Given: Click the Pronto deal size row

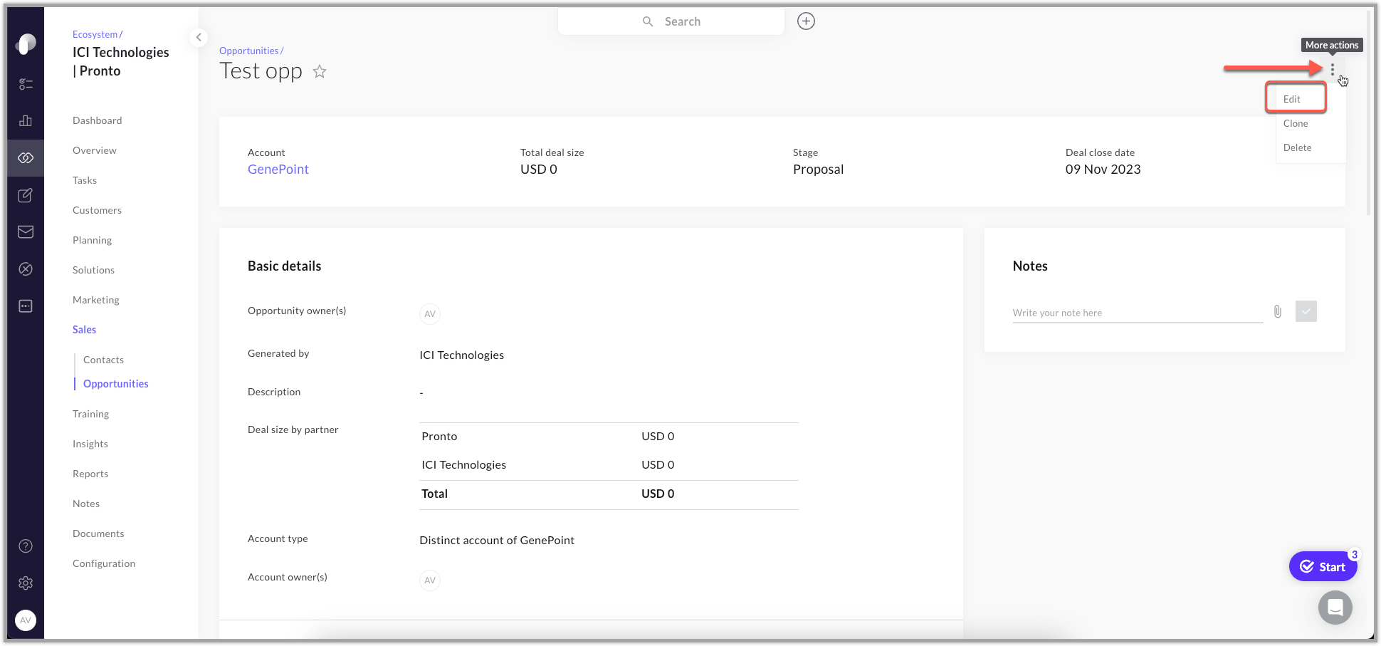Looking at the screenshot, I should (609, 436).
